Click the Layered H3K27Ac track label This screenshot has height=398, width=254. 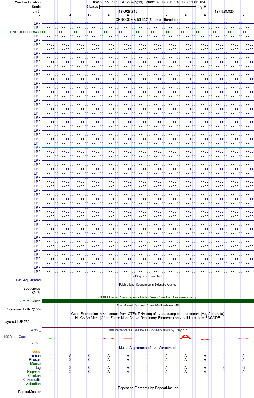point(17,322)
